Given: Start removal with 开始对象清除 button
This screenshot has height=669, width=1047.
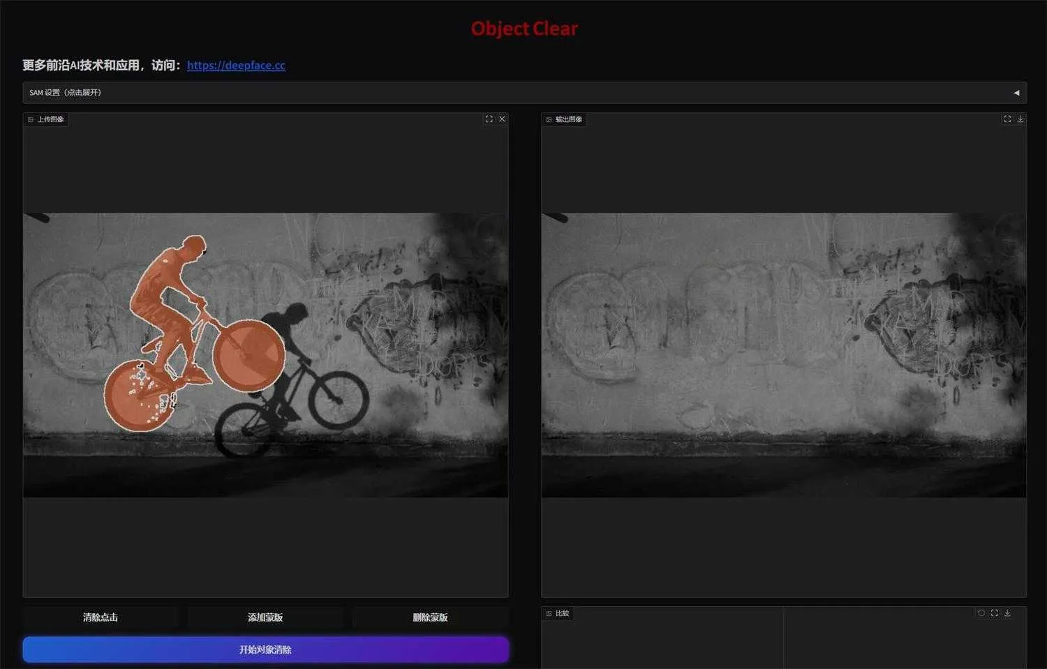Looking at the screenshot, I should [265, 649].
